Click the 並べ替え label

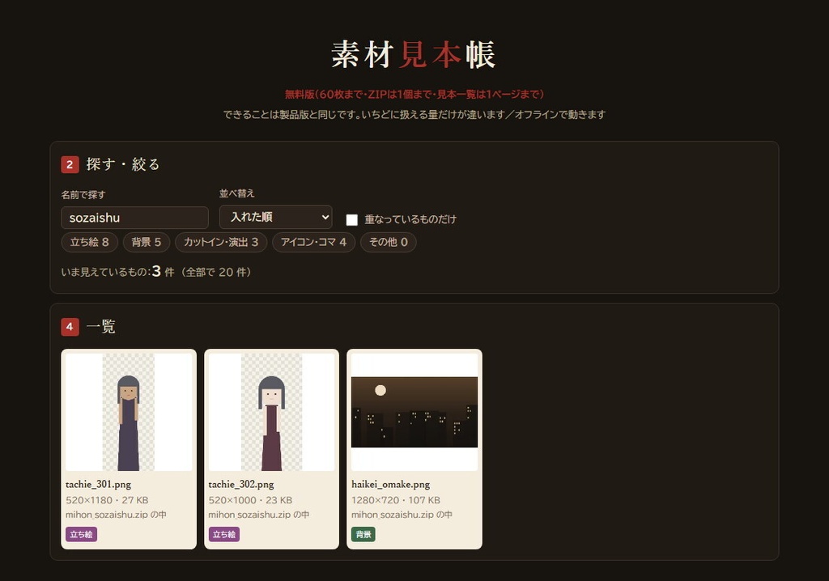click(237, 193)
